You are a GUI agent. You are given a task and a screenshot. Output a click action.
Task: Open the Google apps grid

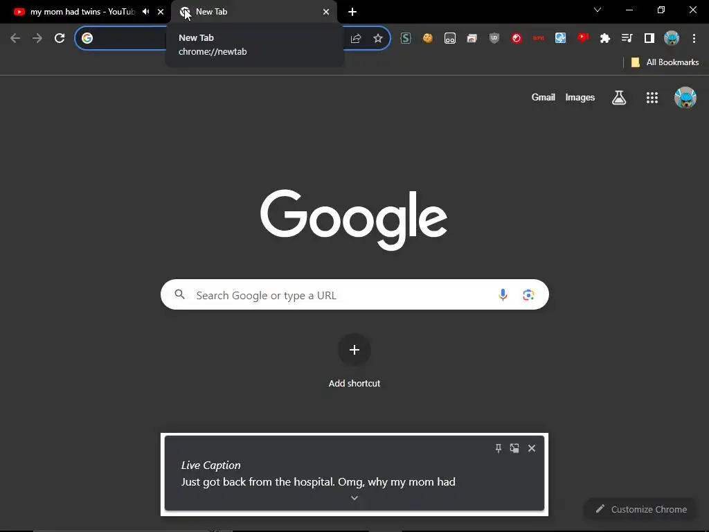point(652,97)
